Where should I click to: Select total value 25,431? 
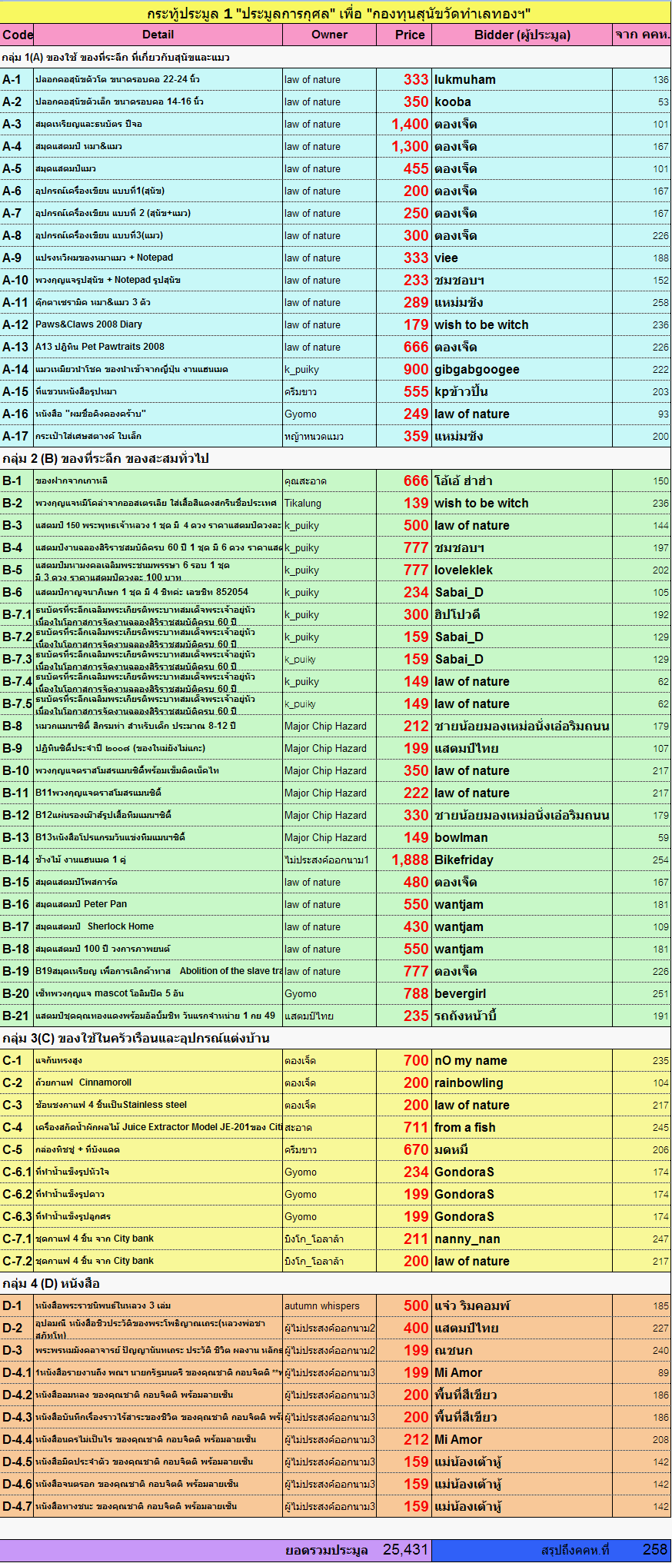coord(405,1550)
